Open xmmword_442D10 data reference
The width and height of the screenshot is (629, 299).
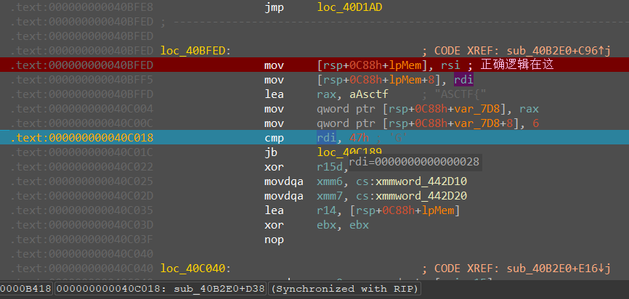[x=421, y=181]
